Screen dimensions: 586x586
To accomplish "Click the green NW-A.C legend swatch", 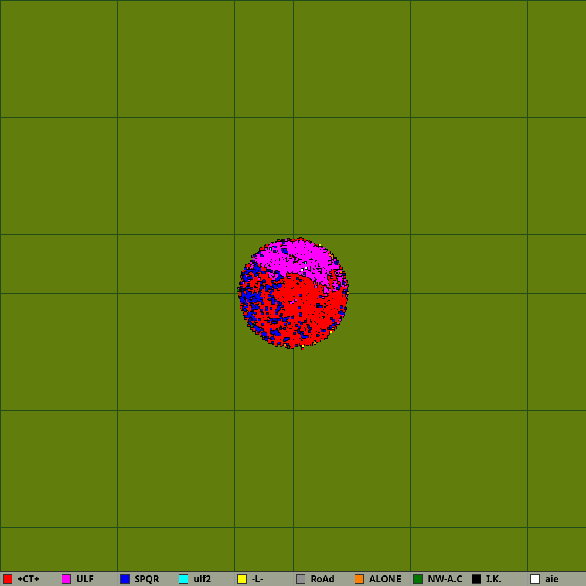I will [x=418, y=579].
